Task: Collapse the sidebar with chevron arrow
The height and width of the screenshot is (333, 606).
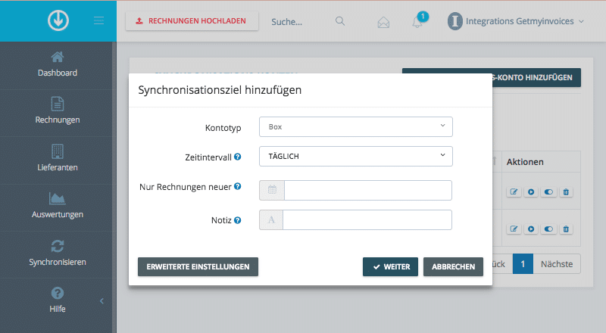Action: click(x=102, y=301)
